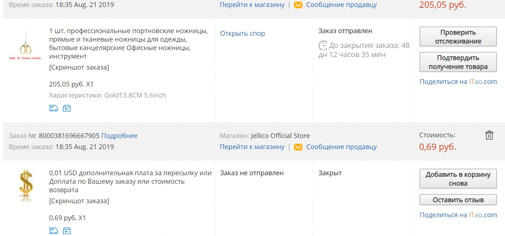Click 'Добавить в корзину снова' button

[x=458, y=179]
